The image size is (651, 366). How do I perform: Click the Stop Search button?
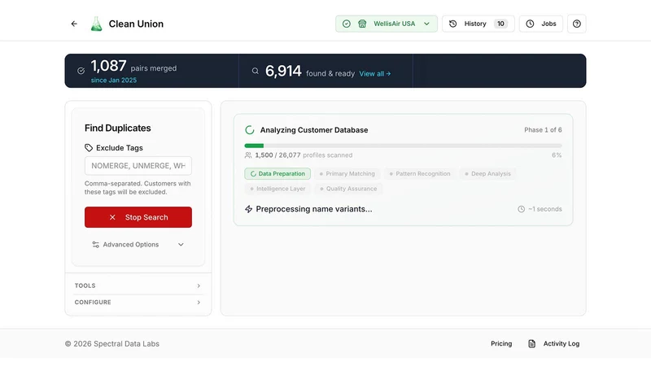click(138, 217)
